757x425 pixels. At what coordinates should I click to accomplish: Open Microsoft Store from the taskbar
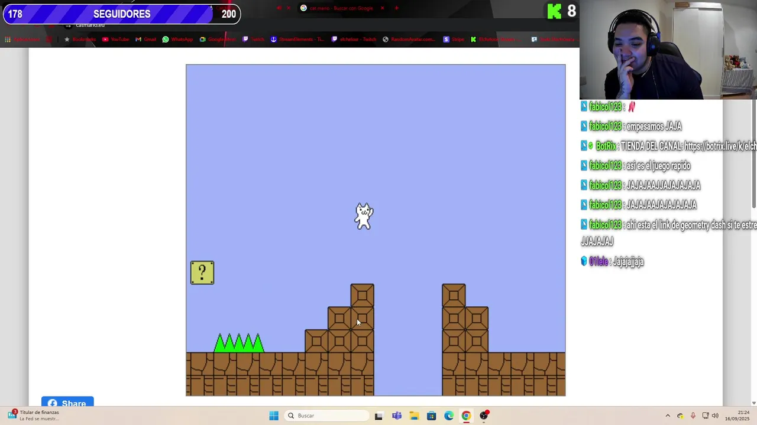tap(431, 416)
